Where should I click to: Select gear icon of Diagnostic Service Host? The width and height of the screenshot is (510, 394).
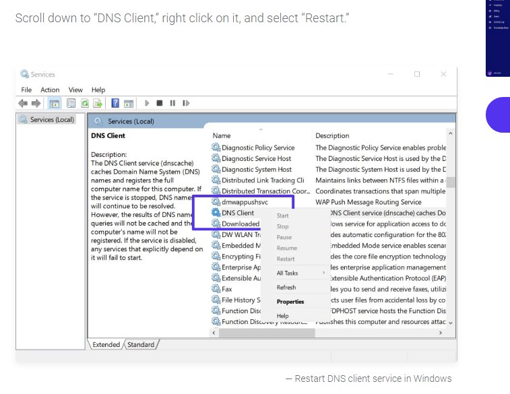pos(216,158)
